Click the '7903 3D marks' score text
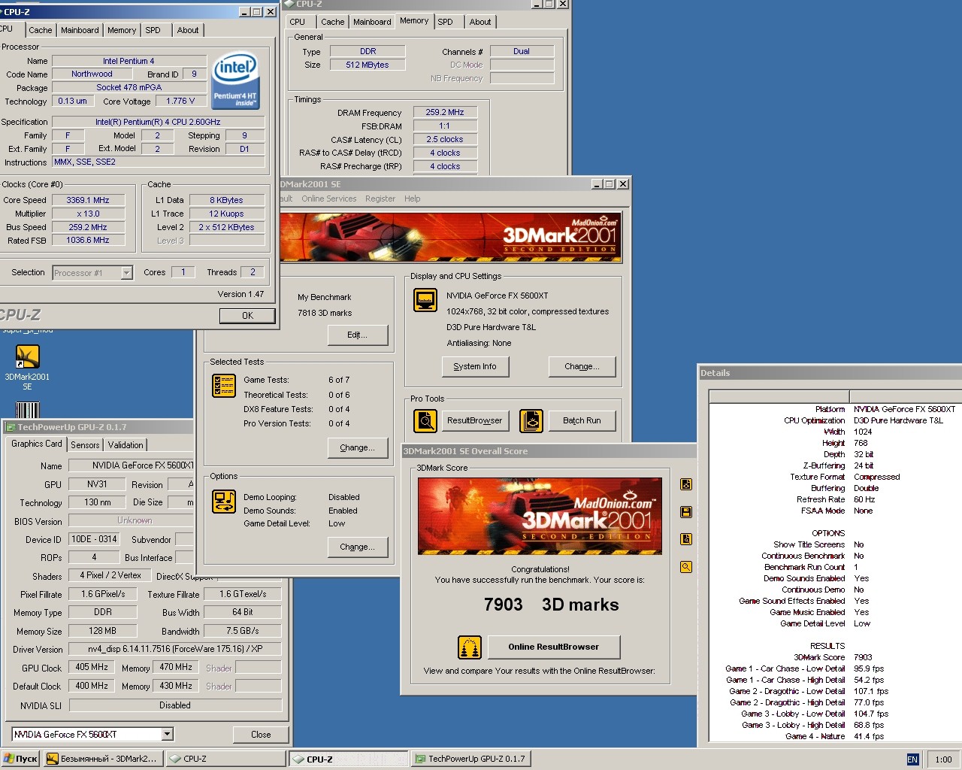The width and height of the screenshot is (962, 770). pos(552,605)
